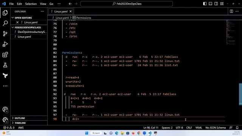Open errors and warnings problems indicator
Image resolution: width=242 pixels, height=136 pixels.
pos(9,128)
